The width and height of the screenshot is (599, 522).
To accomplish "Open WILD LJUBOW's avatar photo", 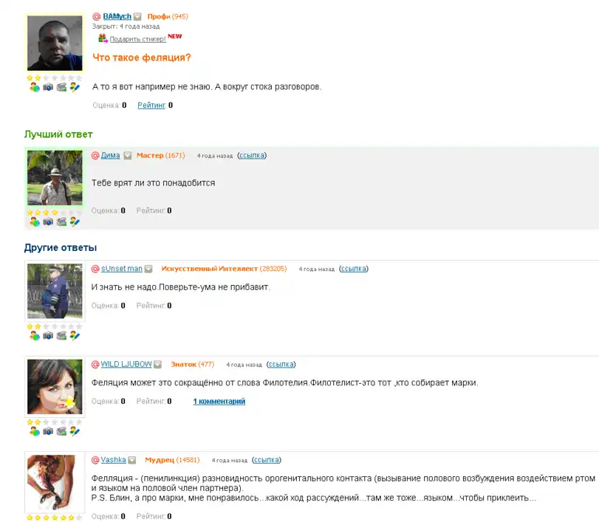I will coord(55,387).
